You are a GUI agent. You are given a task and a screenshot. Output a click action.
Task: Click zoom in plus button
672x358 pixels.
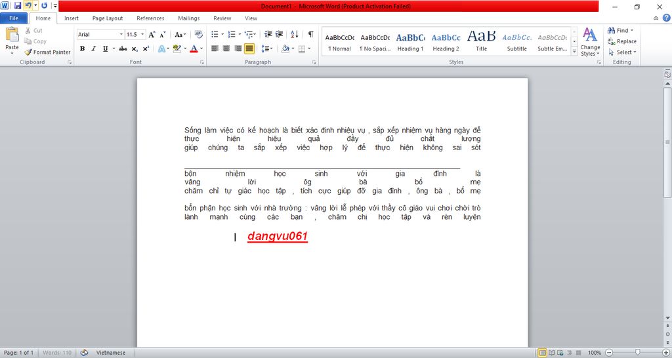(665, 353)
